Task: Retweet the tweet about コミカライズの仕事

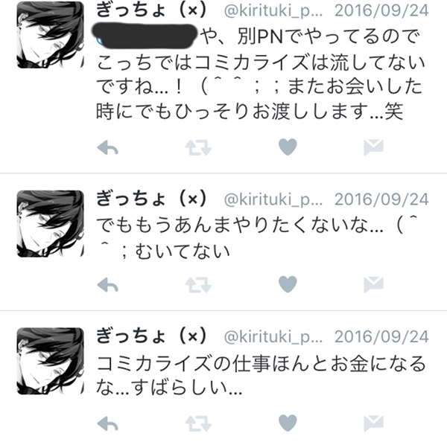Action: (x=198, y=423)
